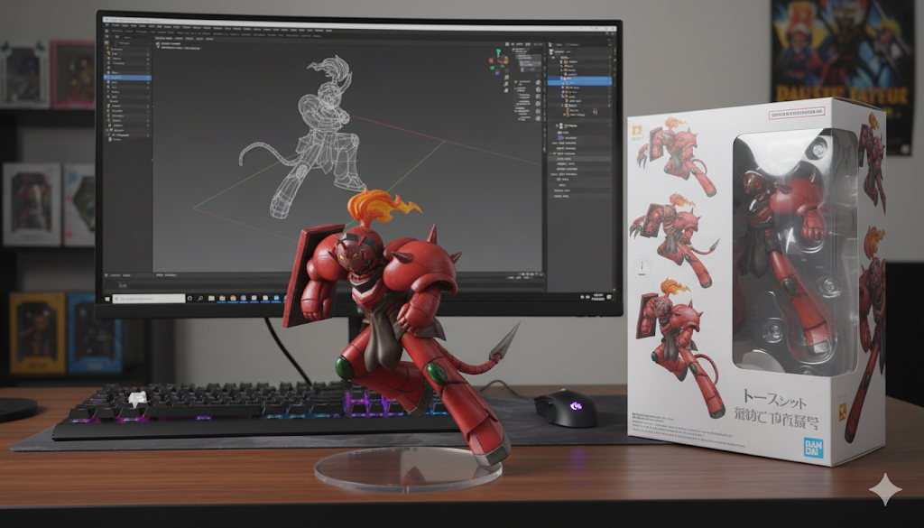Click the taskbar search box
The height and width of the screenshot is (528, 924).
[x=149, y=299]
